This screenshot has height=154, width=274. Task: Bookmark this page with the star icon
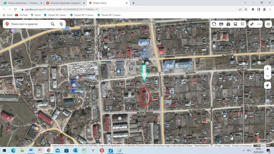(x=246, y=10)
